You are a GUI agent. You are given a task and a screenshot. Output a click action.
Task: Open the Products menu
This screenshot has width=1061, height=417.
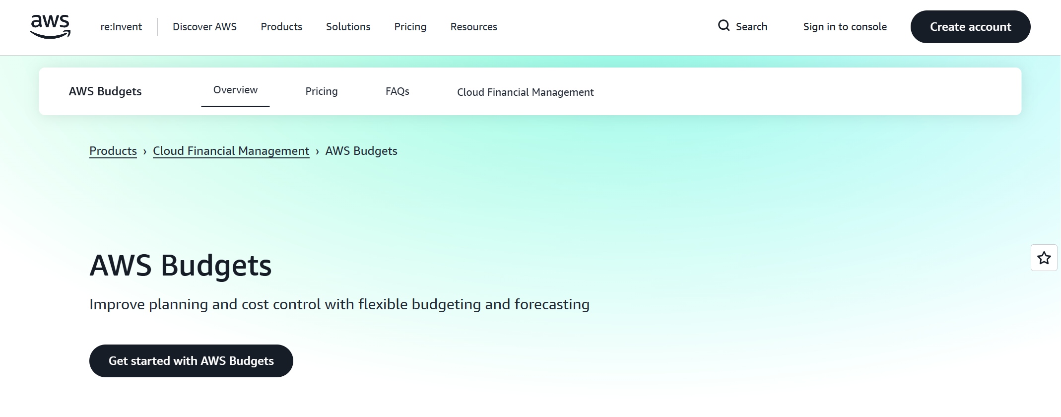pos(281,27)
